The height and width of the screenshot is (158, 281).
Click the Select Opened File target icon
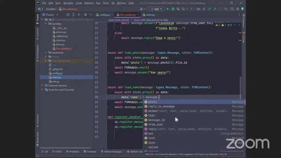point(68,14)
